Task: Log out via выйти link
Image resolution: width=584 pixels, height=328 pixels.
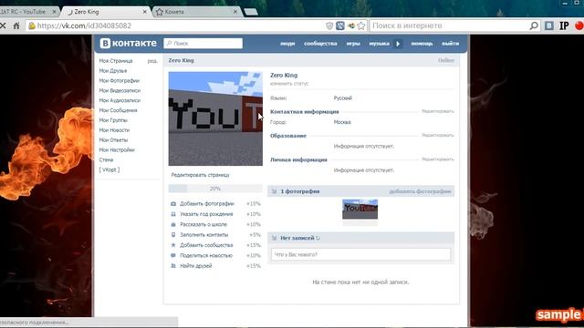Action: [x=450, y=44]
